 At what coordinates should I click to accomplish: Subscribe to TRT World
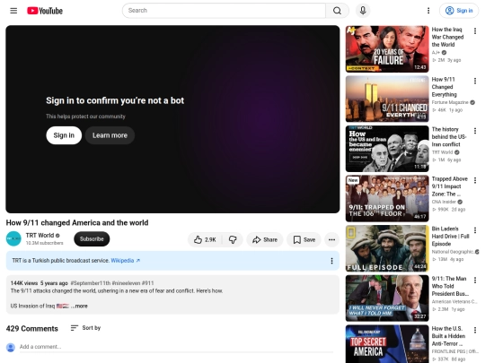tap(92, 239)
